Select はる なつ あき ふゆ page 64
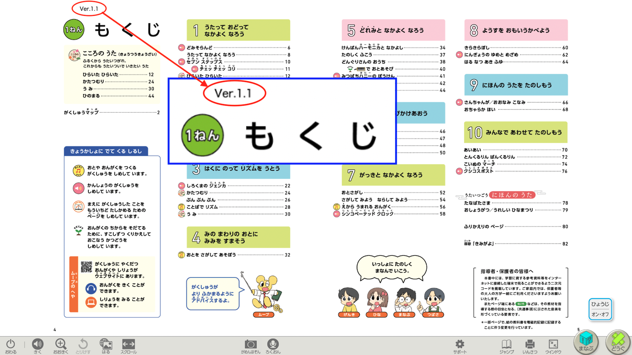This screenshot has height=355, width=632. [x=516, y=62]
